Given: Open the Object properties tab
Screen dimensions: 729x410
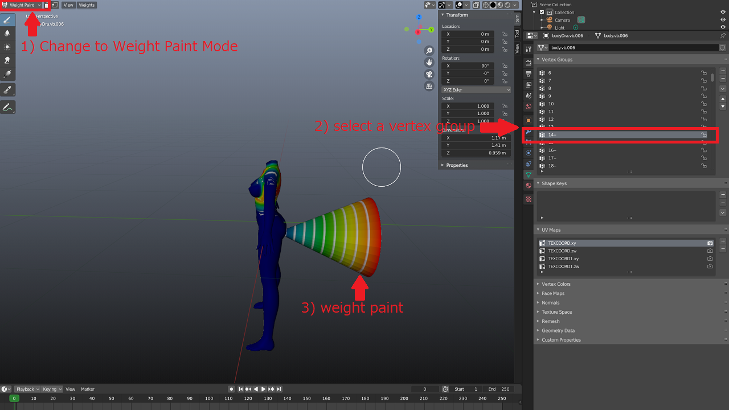Looking at the screenshot, I should click(x=529, y=120).
